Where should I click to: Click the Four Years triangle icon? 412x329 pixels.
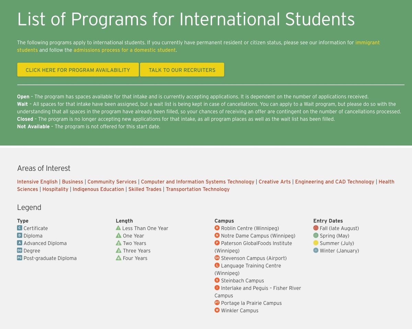pos(118,258)
